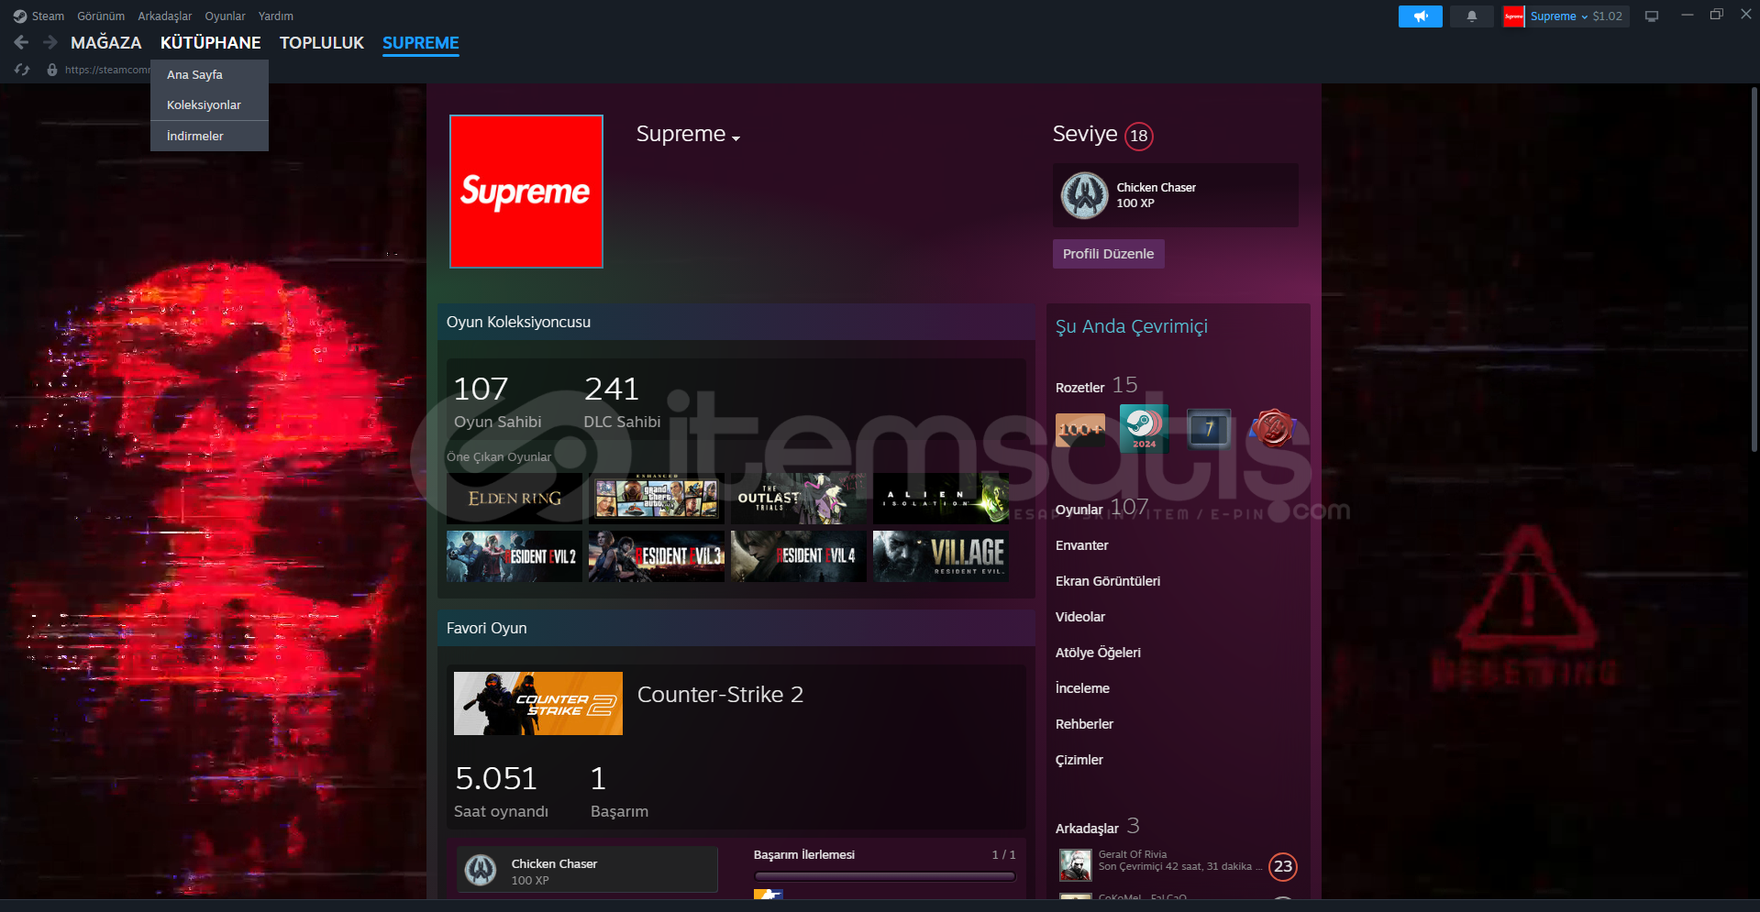Open the SUPREME profile tab
This screenshot has height=912, width=1760.
[x=421, y=43]
